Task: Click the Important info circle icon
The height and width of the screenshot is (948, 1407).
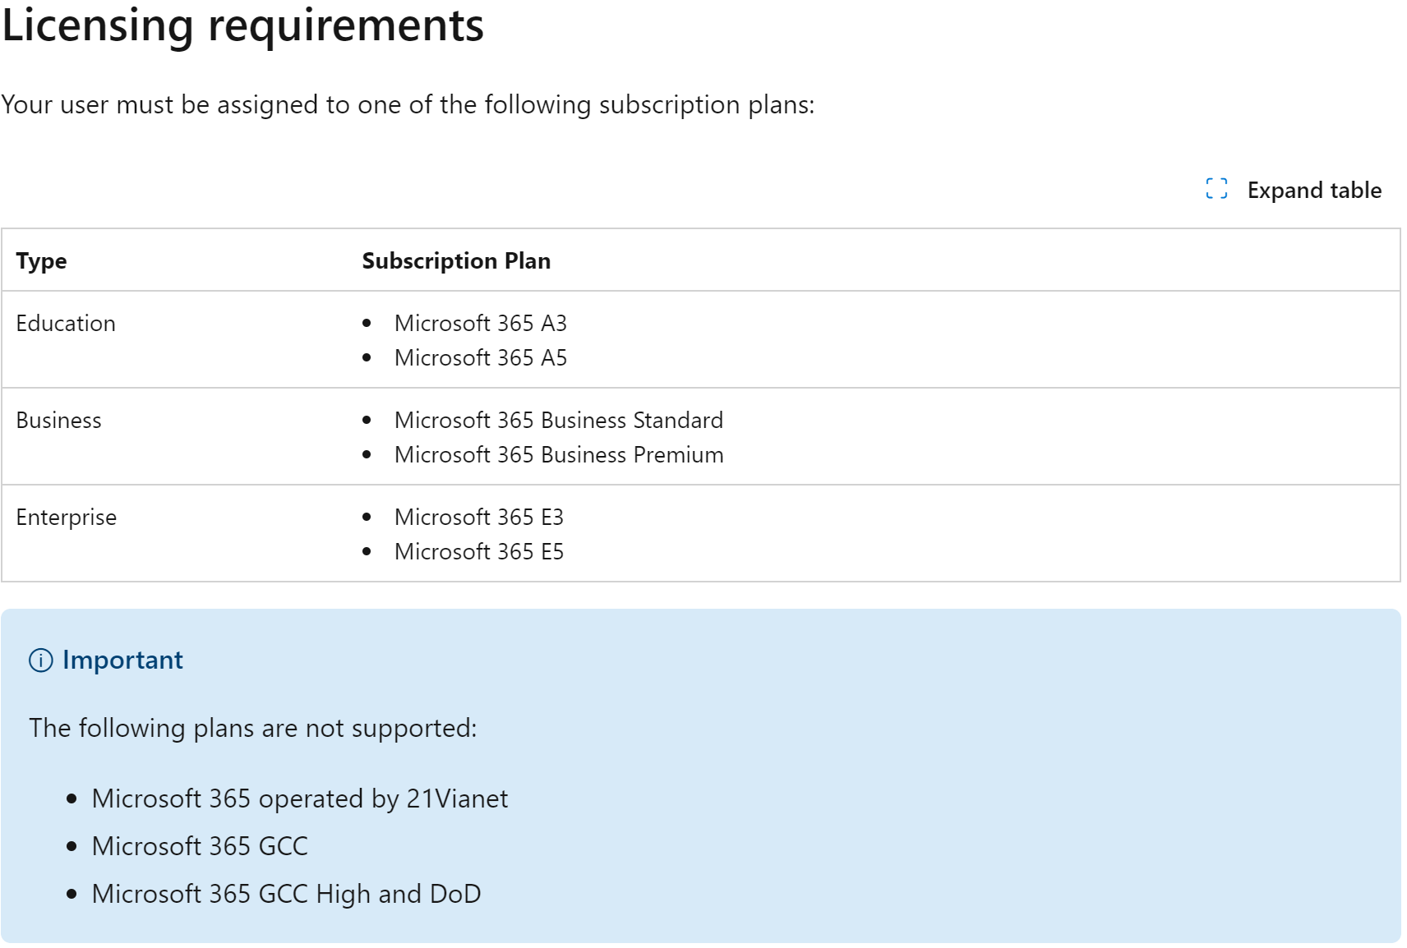Action: (x=41, y=660)
